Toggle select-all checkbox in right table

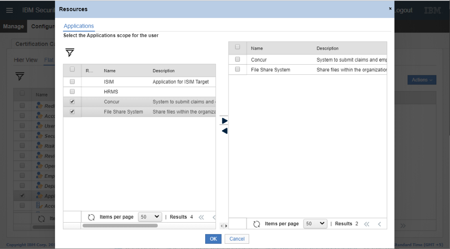(x=237, y=47)
